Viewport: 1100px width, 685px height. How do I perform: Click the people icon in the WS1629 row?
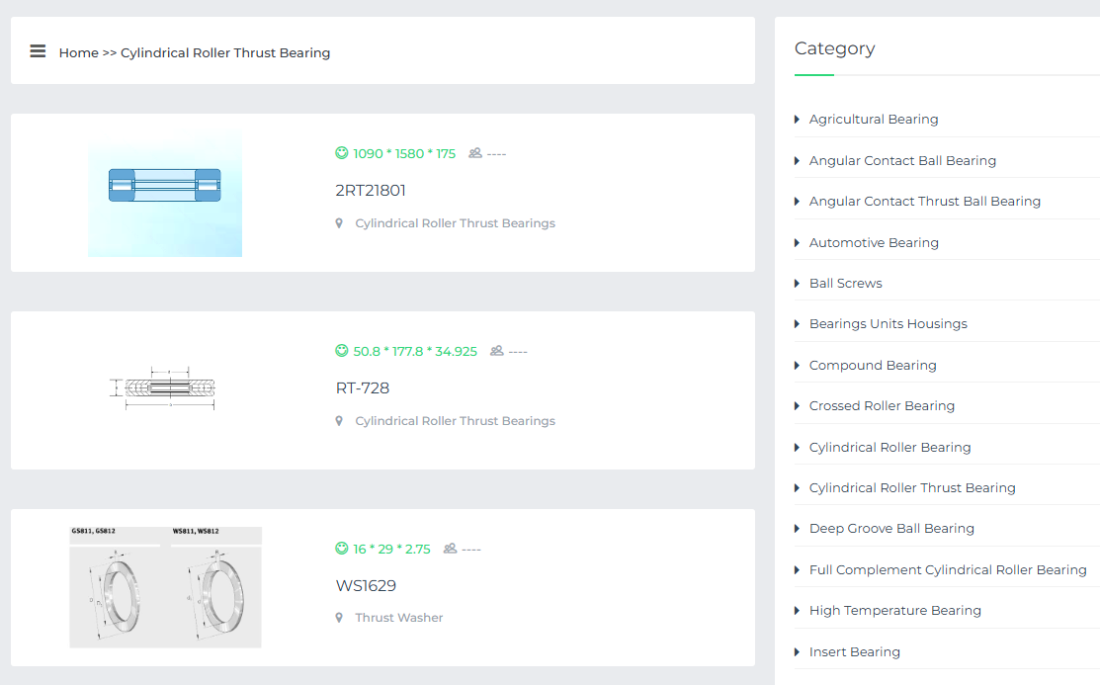451,549
